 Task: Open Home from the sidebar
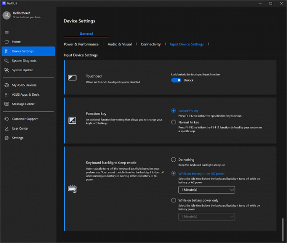(16, 42)
